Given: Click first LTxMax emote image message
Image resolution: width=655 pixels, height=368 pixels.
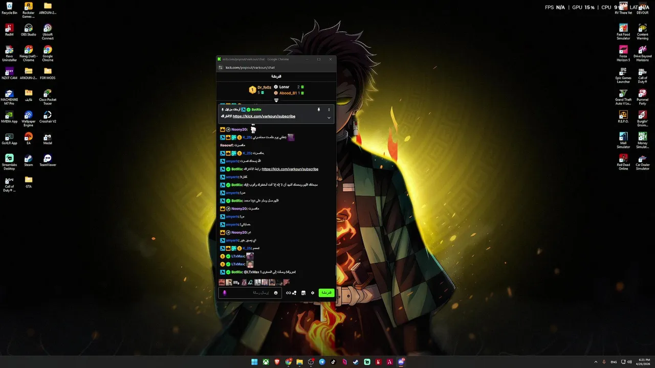Looking at the screenshot, I should [x=250, y=256].
